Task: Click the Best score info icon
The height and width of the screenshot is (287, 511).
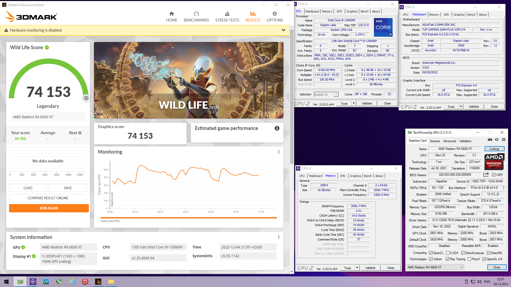Action: [x=80, y=133]
